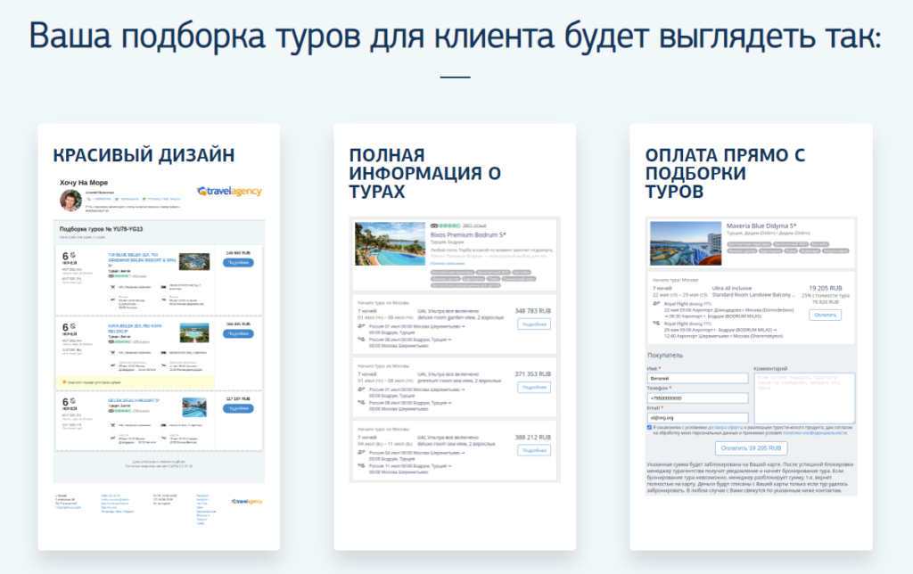This screenshot has height=574, width=913.
Task: Click Royal Flight departure plane icon
Action: 656,304
